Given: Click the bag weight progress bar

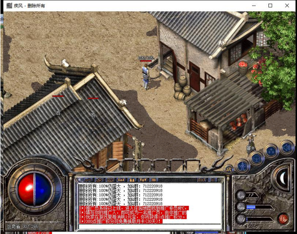Looking at the screenshot, I should coord(260,219).
